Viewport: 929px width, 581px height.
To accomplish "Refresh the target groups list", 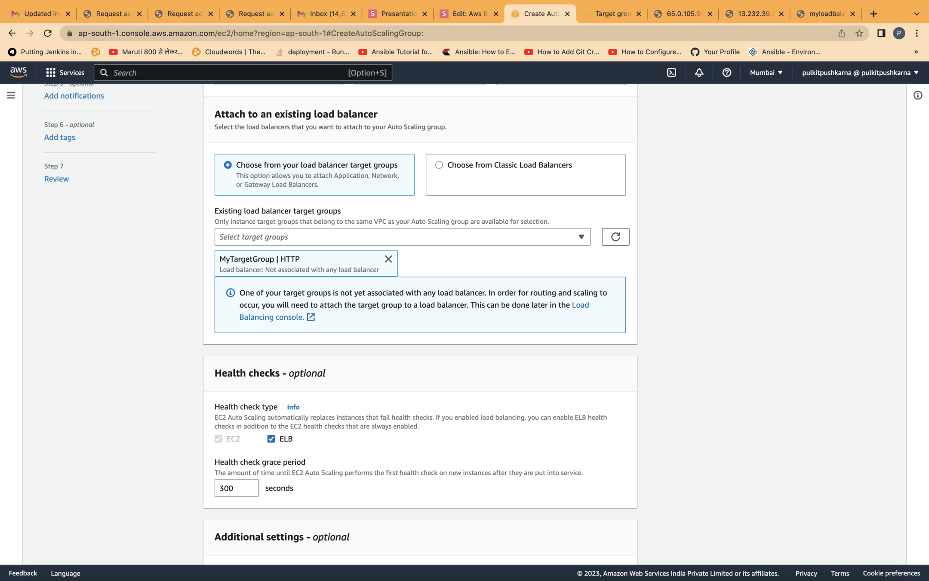I will (x=615, y=237).
